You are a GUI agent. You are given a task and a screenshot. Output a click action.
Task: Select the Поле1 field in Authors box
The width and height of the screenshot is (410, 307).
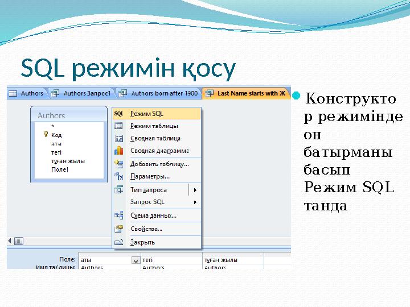pos(60,169)
